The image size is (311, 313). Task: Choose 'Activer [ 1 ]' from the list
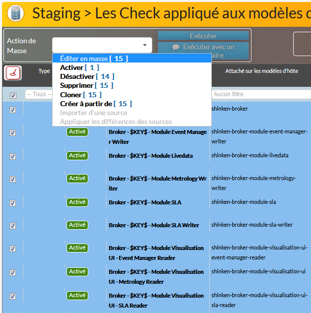click(x=132, y=67)
